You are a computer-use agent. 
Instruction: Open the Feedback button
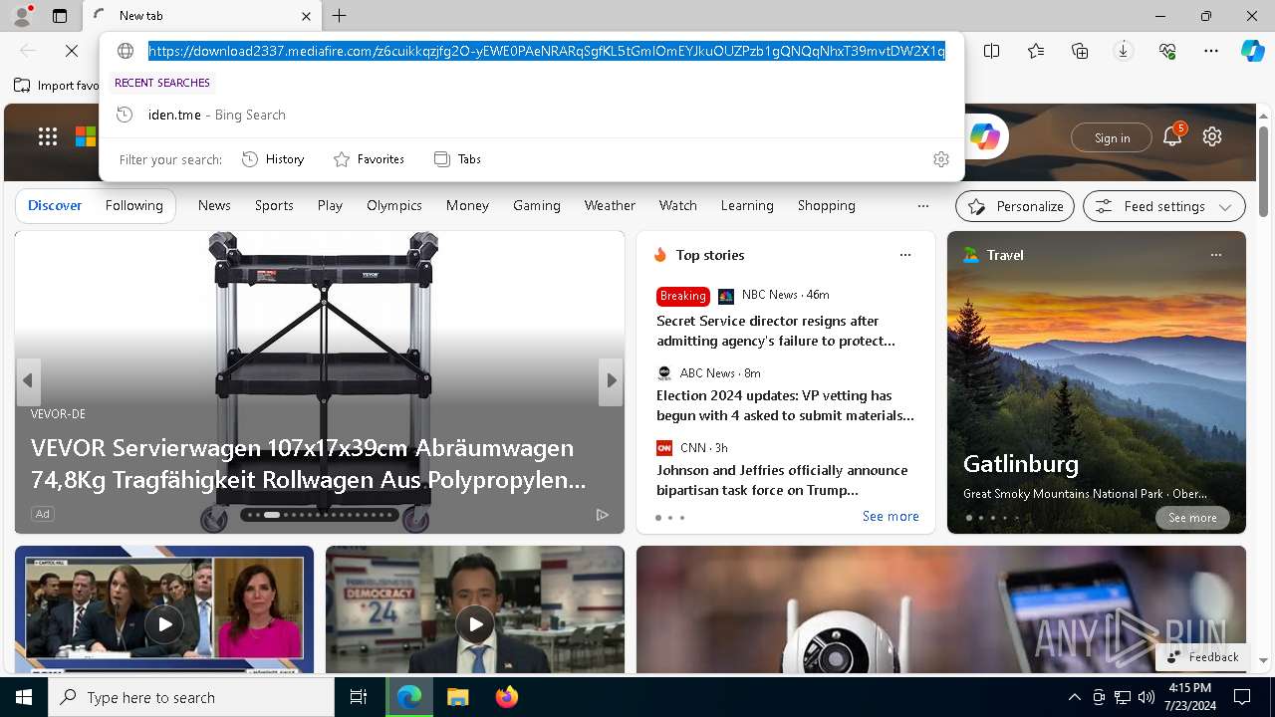click(1203, 657)
